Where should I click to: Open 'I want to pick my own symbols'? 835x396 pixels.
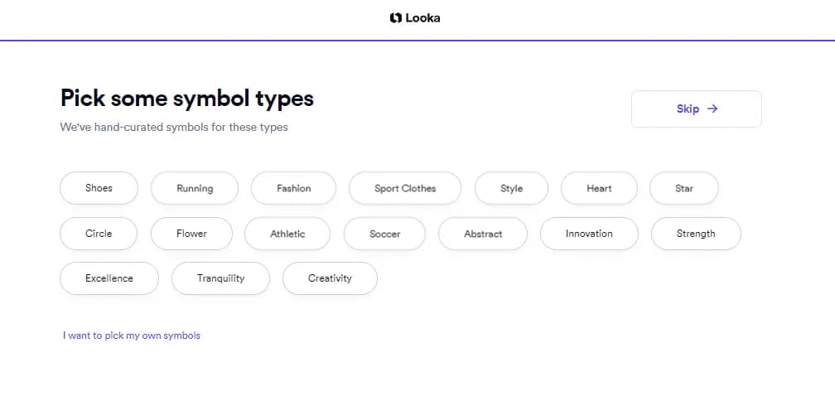pos(132,336)
